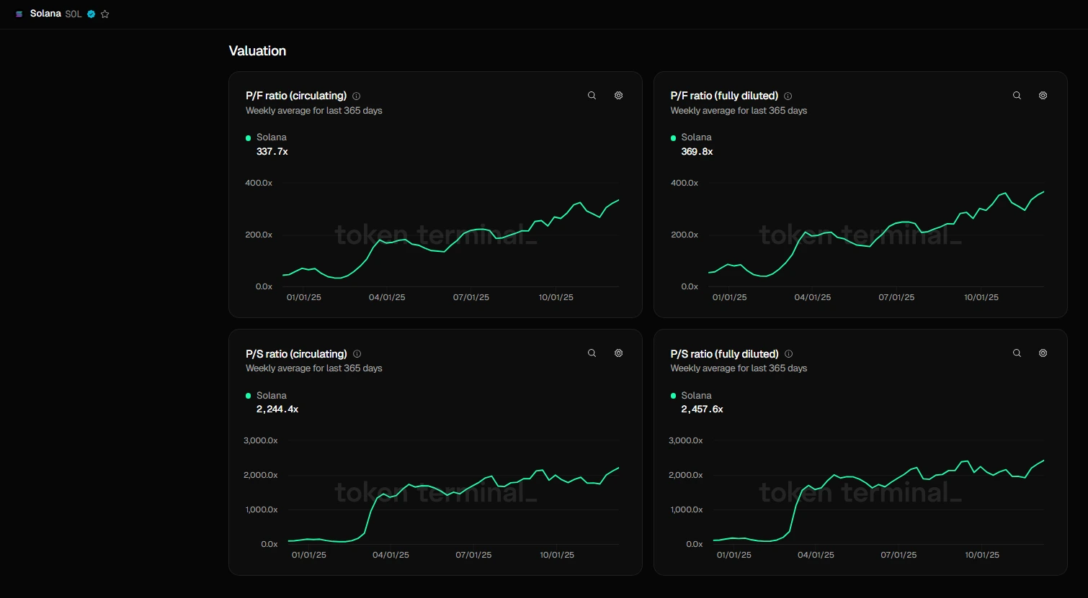The height and width of the screenshot is (598, 1088).
Task: Click the zoom icon on P/S ratio (circulating) chart
Action: click(x=592, y=353)
